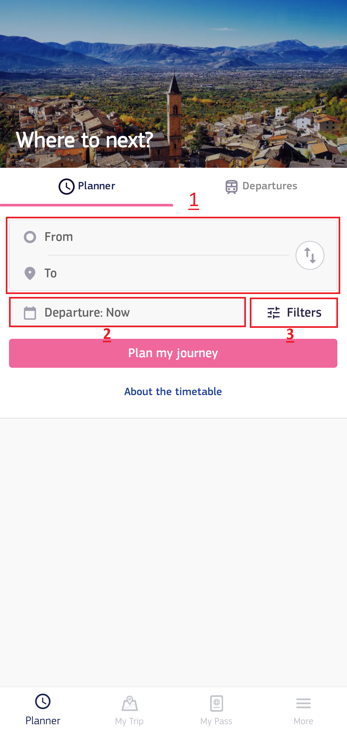
Task: Tap the train icon on Departures tab
Action: click(231, 186)
